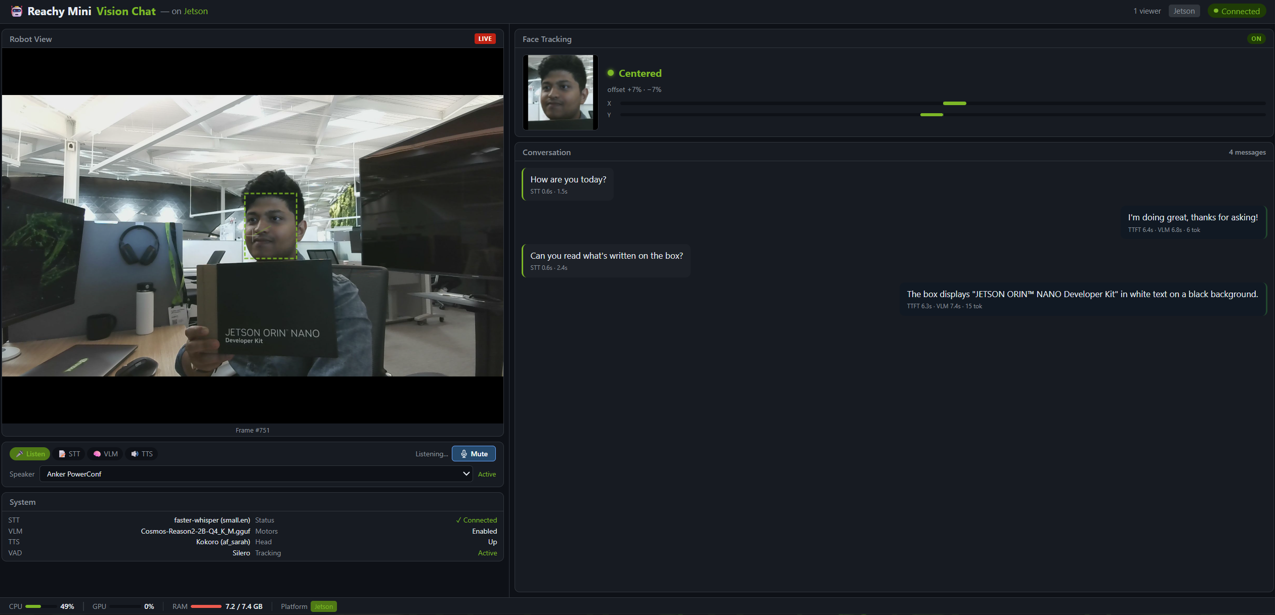Click the '7.2 / 7.4 GB' RAM reading
This screenshot has height=615, width=1275.
(244, 606)
